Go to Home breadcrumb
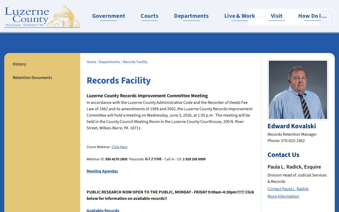The width and height of the screenshot is (339, 212). pos(91,62)
